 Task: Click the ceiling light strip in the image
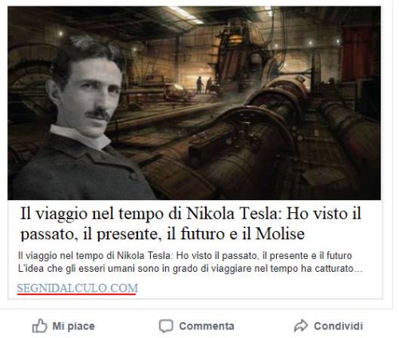tap(186, 15)
